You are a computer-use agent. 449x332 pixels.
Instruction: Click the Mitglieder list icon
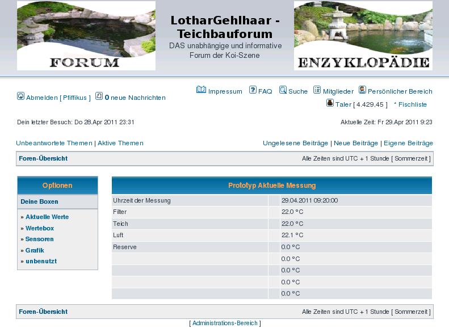pos(317,90)
